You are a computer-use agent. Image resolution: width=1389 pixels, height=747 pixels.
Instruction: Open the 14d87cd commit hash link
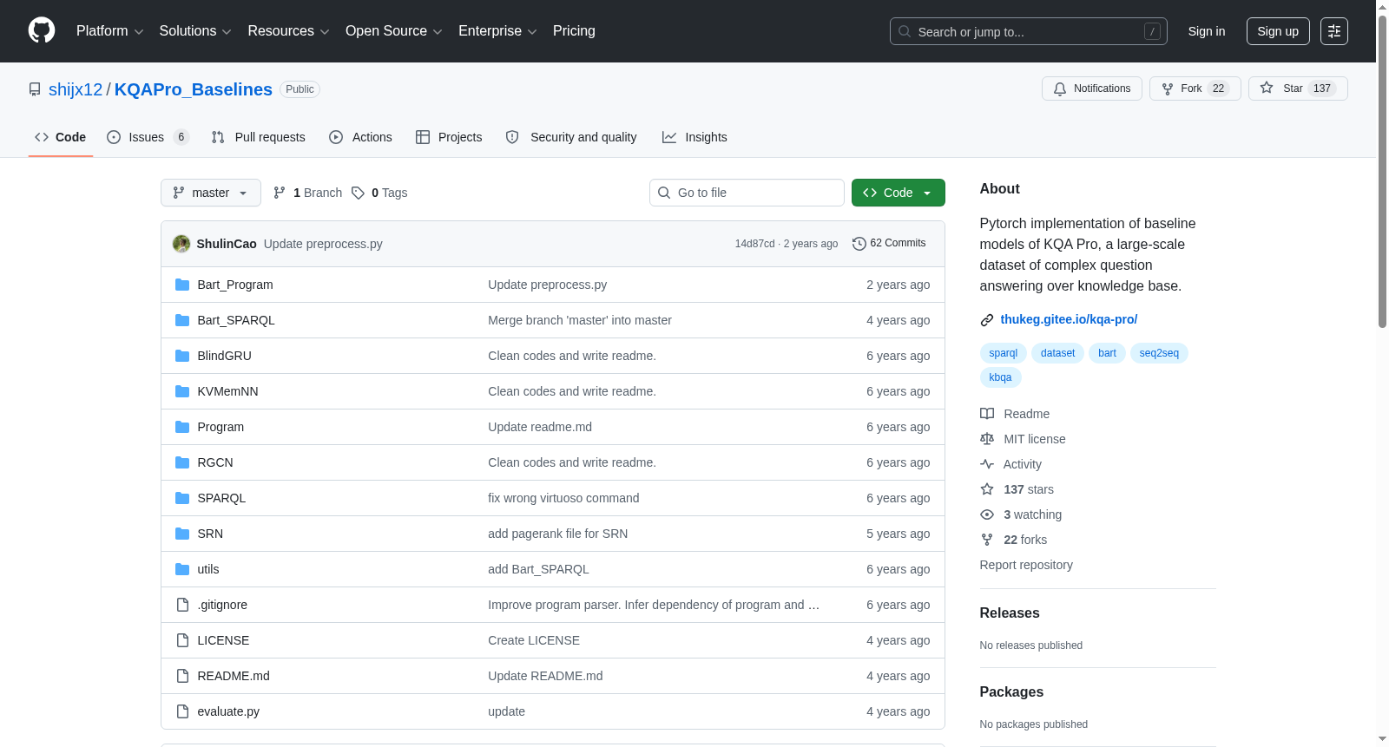pos(754,244)
